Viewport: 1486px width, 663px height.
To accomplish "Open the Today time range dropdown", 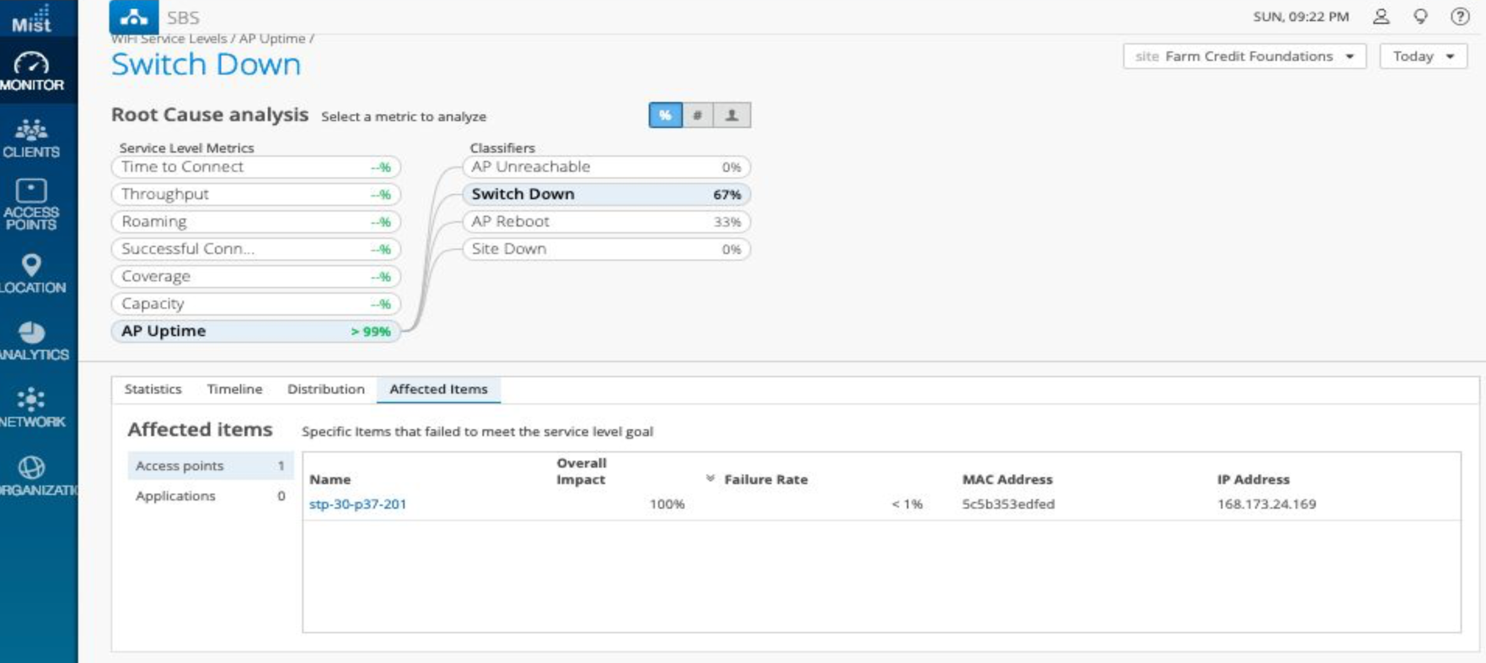I will [x=1422, y=56].
